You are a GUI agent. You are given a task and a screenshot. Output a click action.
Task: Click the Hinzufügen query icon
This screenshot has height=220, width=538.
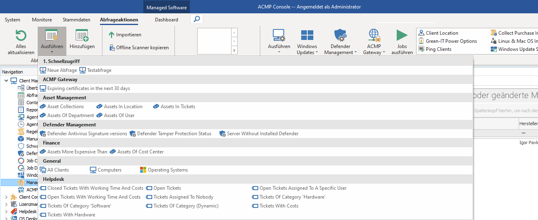(82, 36)
